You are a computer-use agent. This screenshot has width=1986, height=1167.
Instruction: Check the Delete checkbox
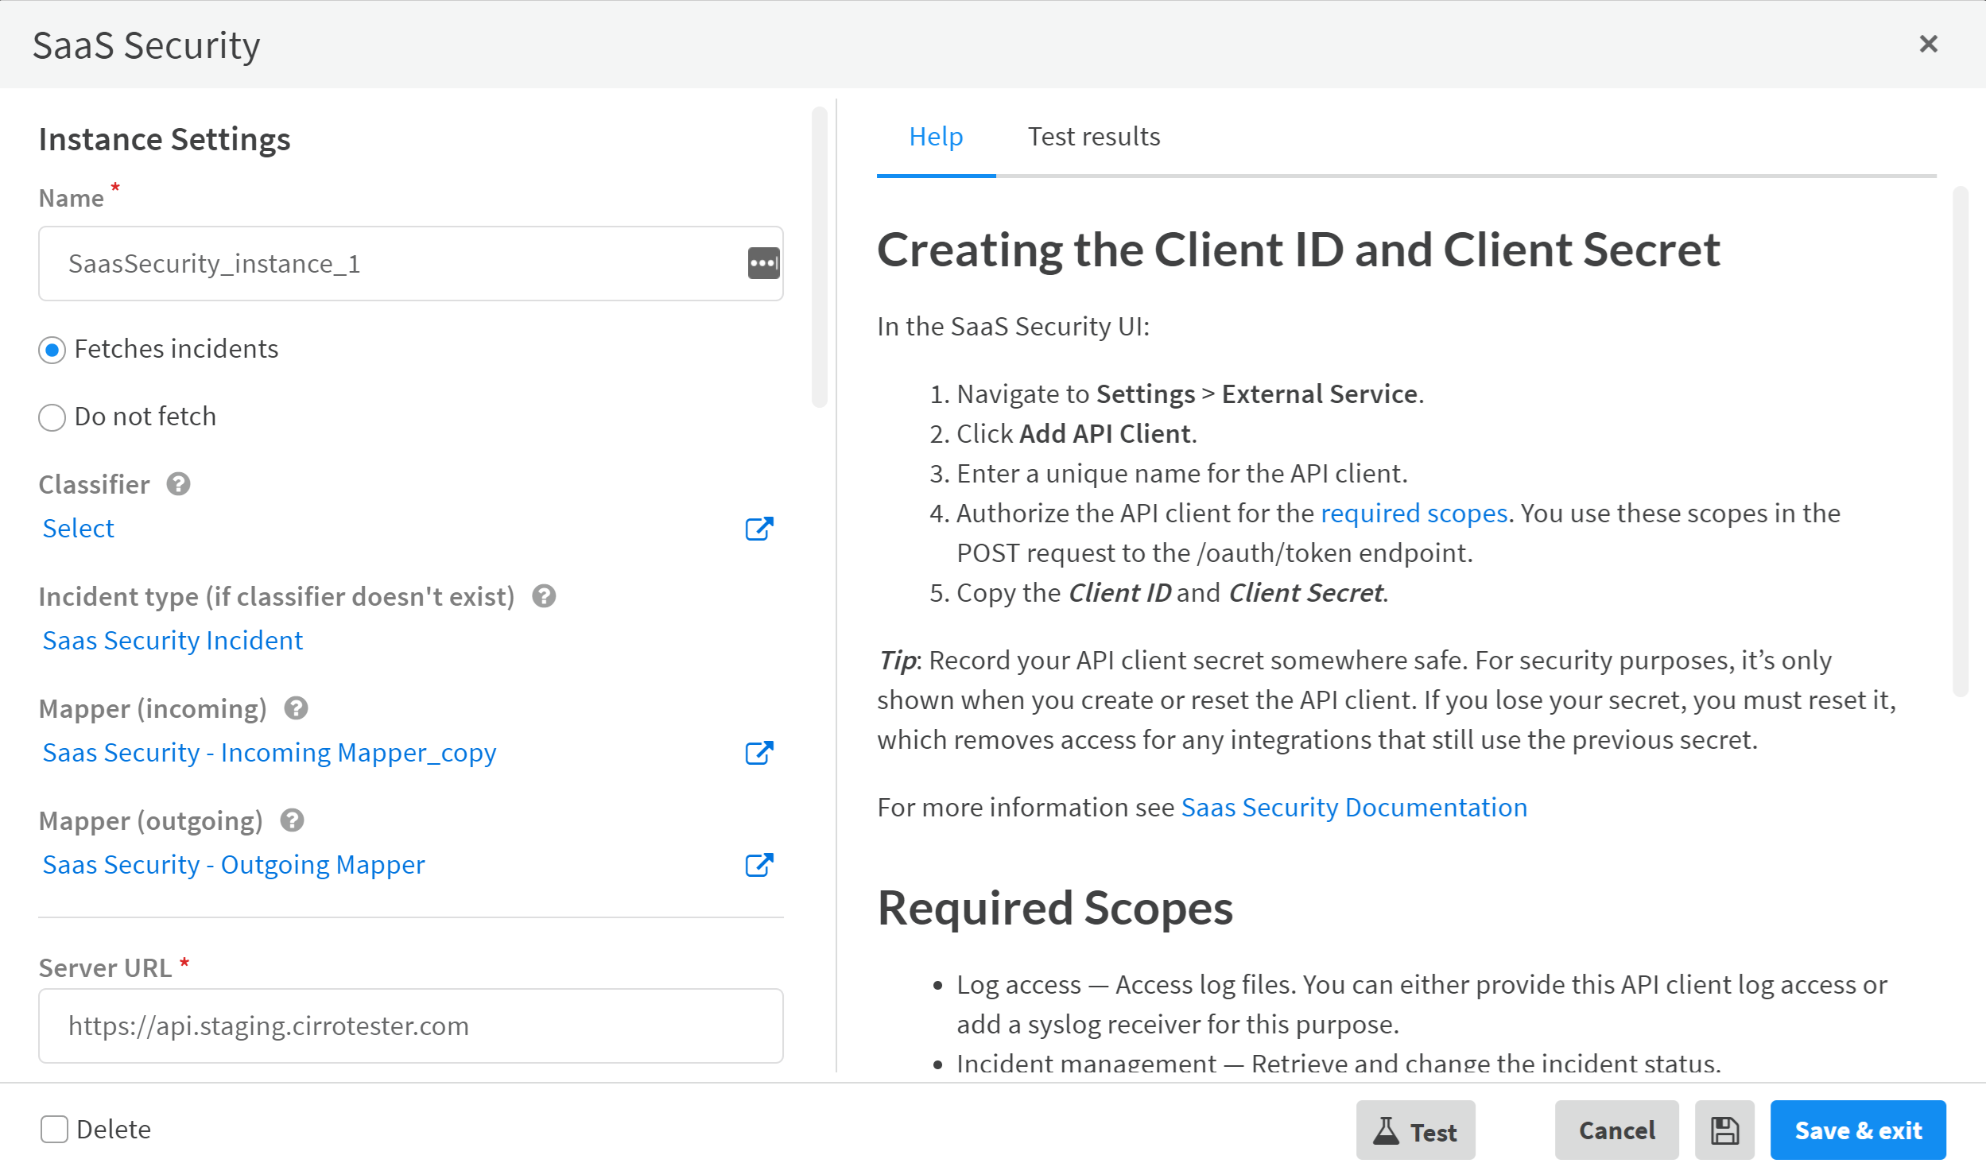[x=54, y=1129]
